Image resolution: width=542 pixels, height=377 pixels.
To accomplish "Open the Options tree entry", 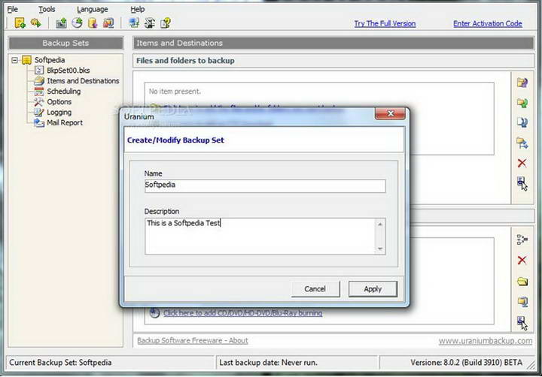I will click(59, 101).
